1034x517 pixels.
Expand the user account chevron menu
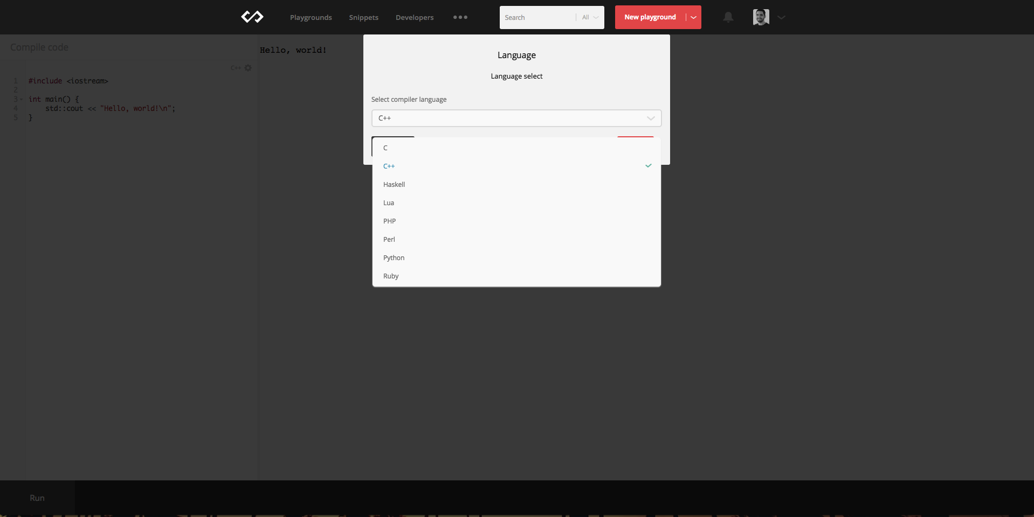(x=781, y=17)
